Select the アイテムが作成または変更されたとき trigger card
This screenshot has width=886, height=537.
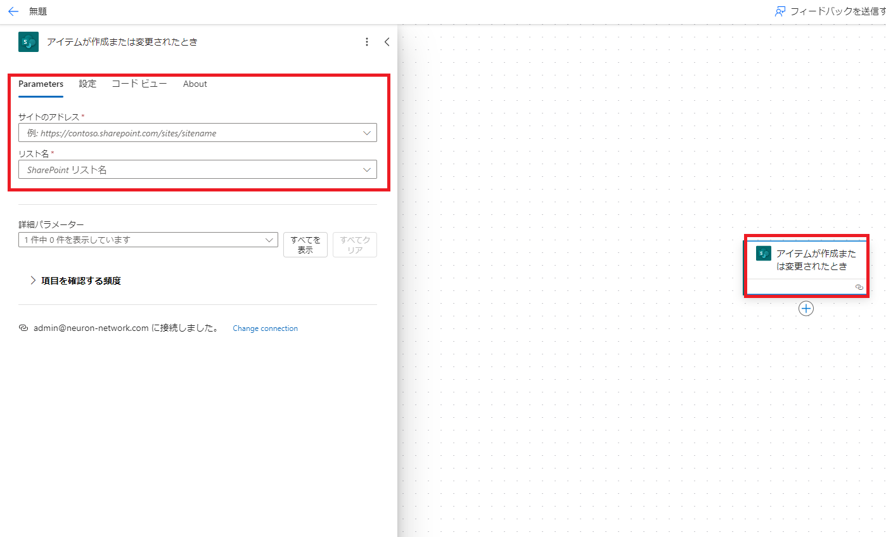(x=816, y=260)
